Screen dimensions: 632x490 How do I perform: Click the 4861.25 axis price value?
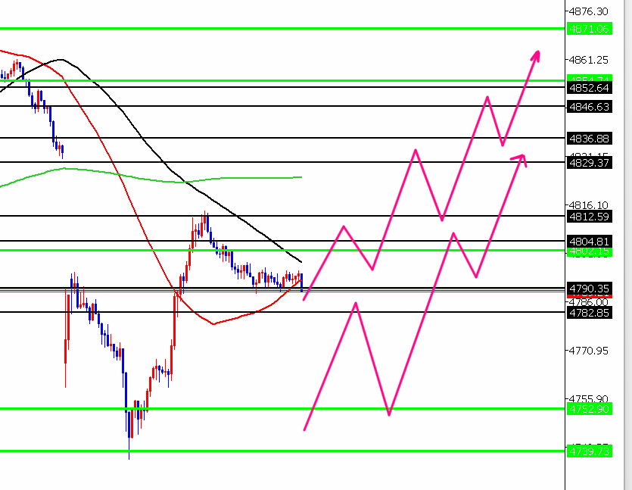click(x=588, y=60)
